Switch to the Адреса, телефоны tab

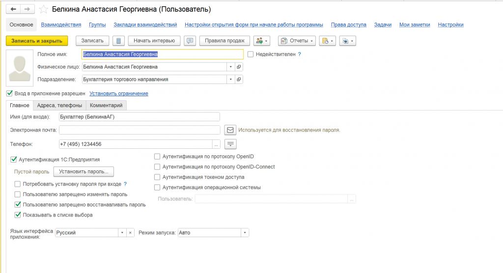[59, 106]
